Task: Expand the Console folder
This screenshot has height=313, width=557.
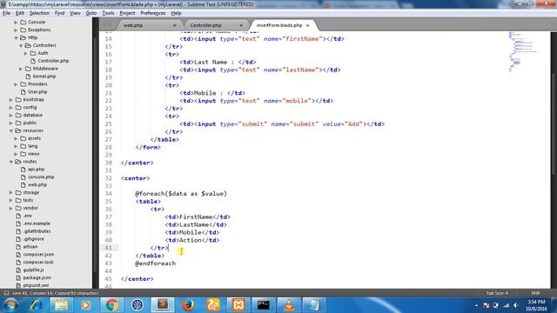Action: click(16, 22)
